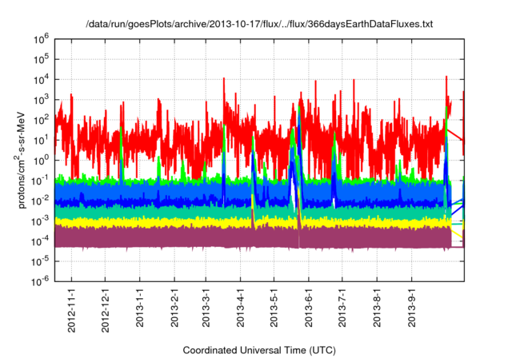Click the 10^3 y-axis tick label
Screen dimensions: 512x358
41,100
